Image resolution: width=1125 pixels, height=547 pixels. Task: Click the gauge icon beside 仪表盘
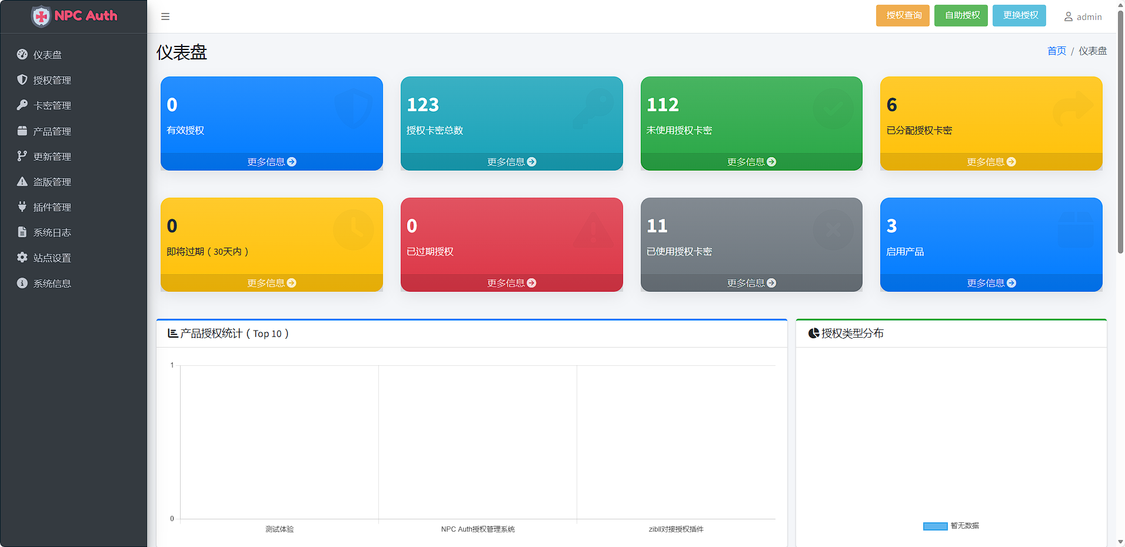pos(22,55)
